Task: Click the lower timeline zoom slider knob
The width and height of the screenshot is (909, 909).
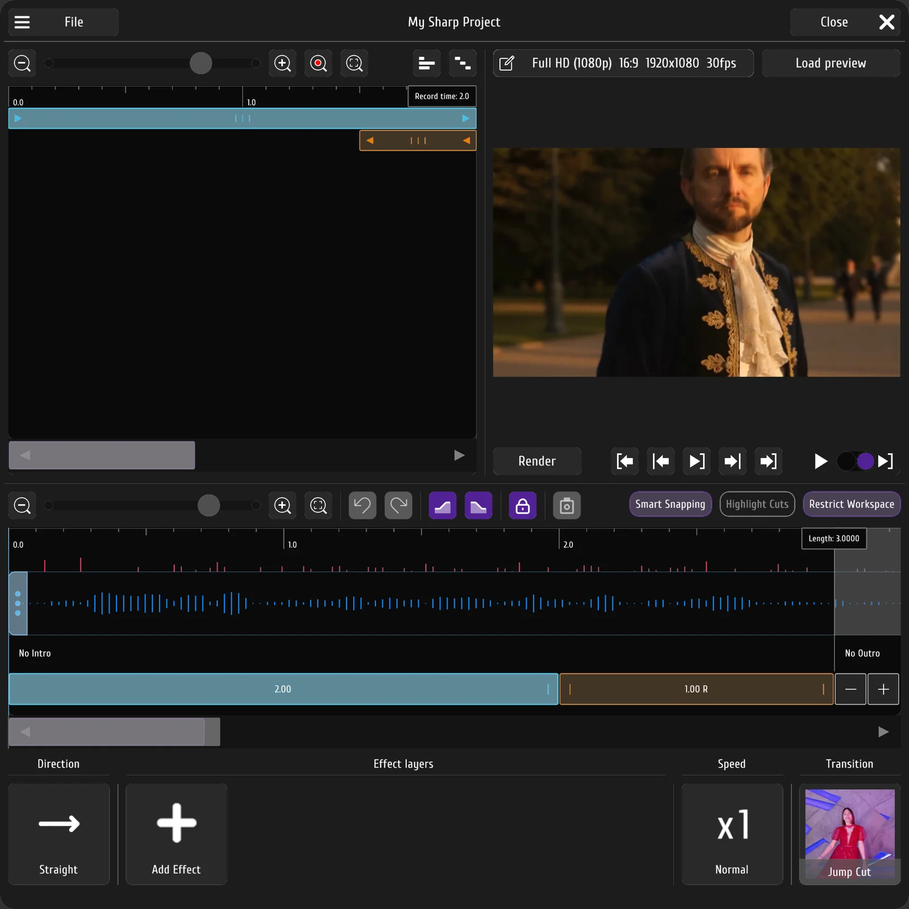Action: (209, 506)
